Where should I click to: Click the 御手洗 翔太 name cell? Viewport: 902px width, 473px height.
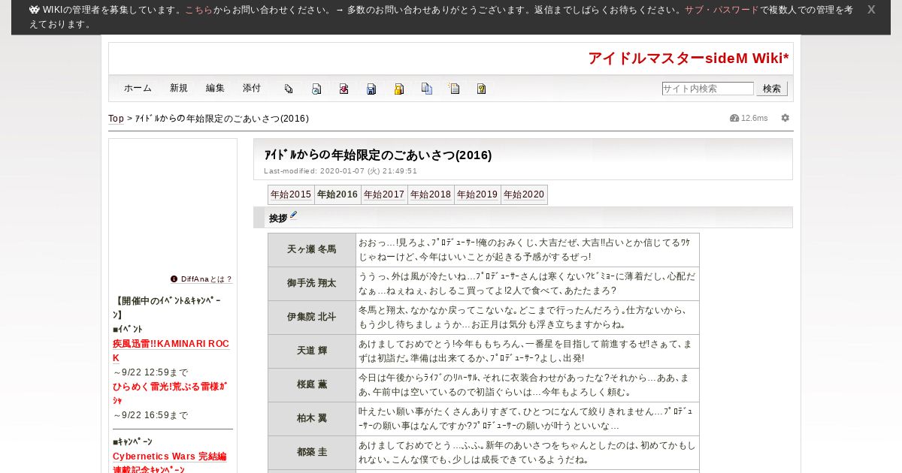[x=312, y=284]
